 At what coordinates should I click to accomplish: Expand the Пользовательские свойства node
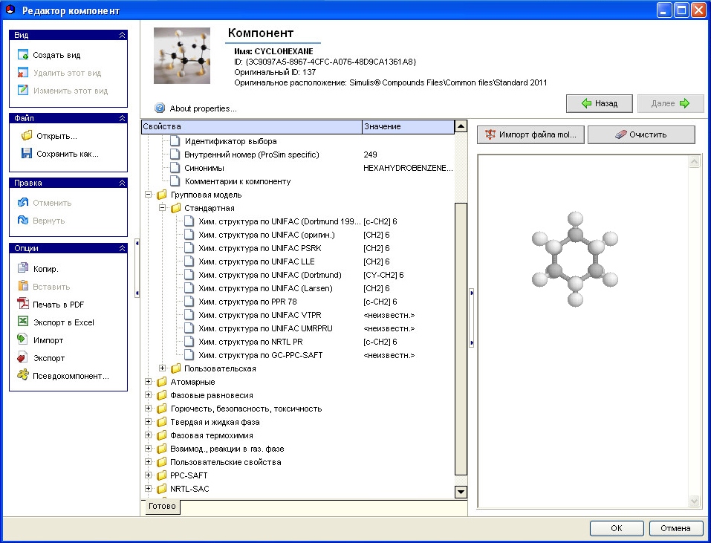[x=149, y=462]
